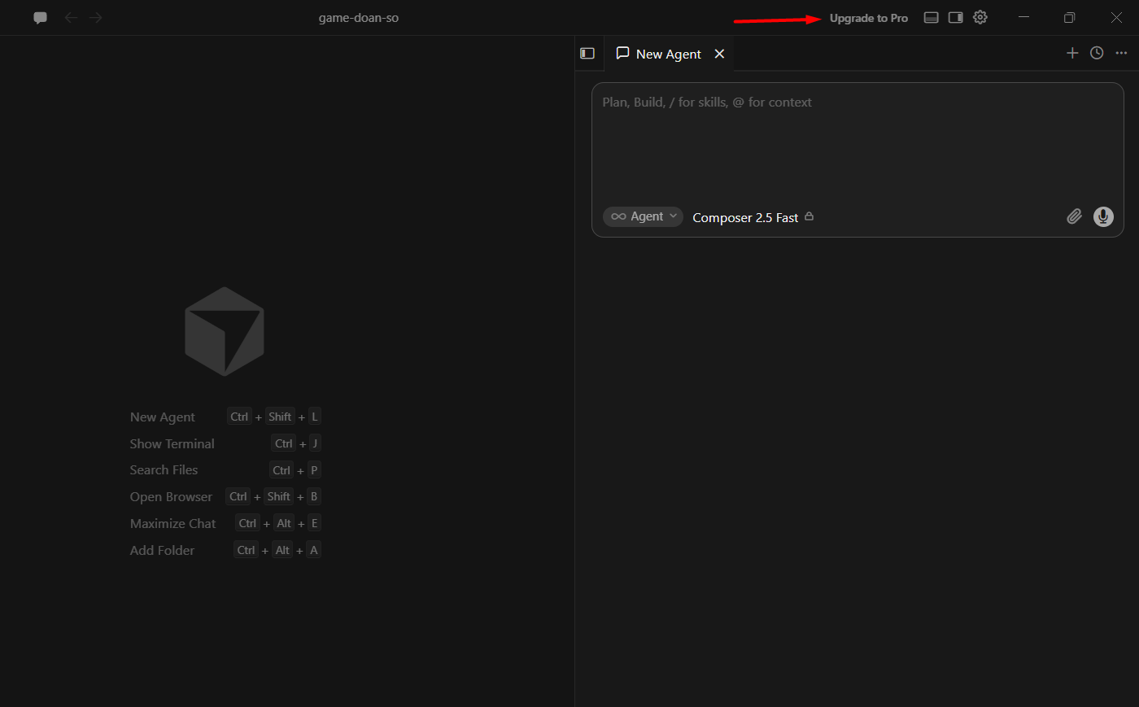Toggle the bottom panel layout icon
Image resolution: width=1139 pixels, height=707 pixels.
tap(932, 18)
